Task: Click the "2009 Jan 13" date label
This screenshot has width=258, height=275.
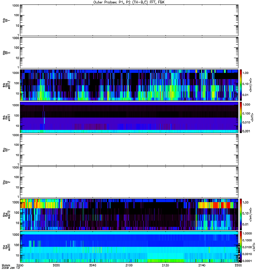Action: [x=11, y=268]
